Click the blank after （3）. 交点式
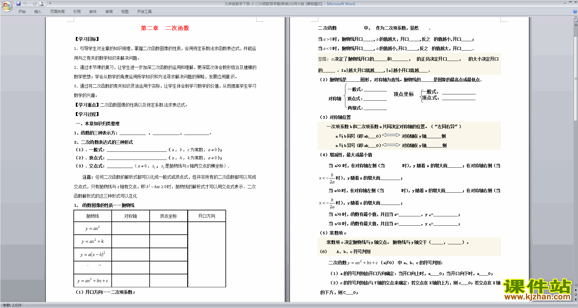This screenshot has width=578, height=308. (120, 166)
